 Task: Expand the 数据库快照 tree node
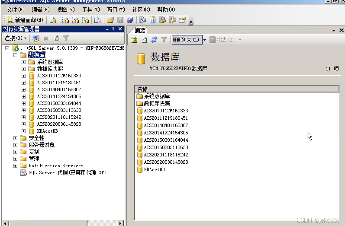pos(23,69)
